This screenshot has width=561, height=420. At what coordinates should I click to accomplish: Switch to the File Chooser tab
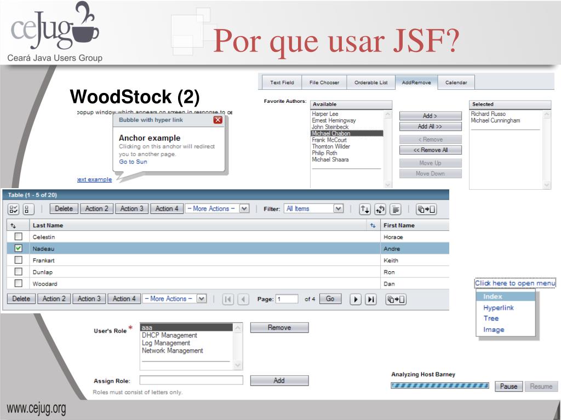pyautogui.click(x=324, y=82)
